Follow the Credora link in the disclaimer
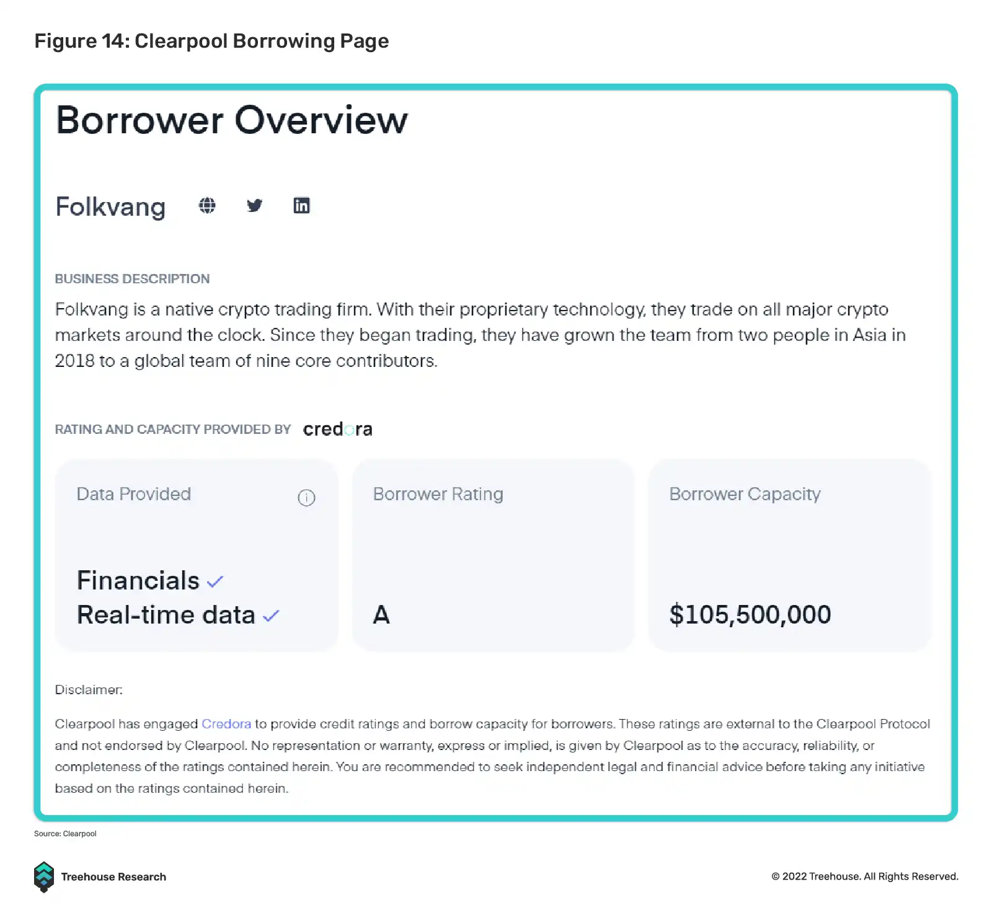This screenshot has width=992, height=918. click(226, 724)
